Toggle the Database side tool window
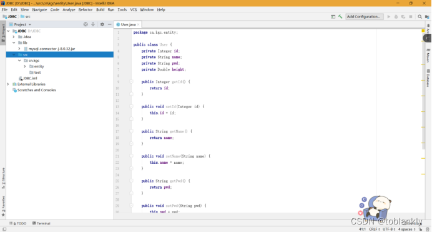This screenshot has width=432, height=232. 428,78
